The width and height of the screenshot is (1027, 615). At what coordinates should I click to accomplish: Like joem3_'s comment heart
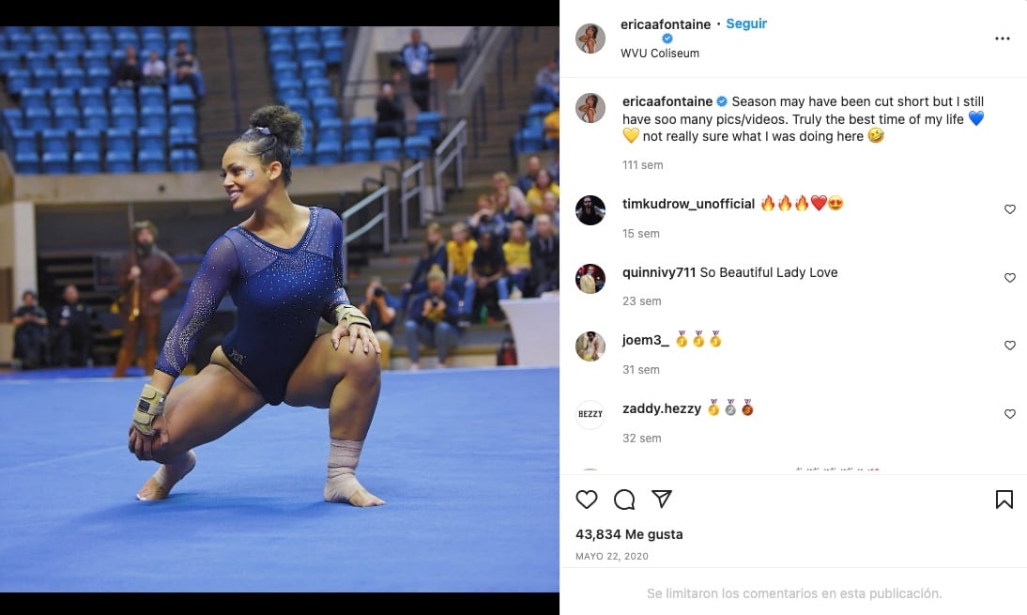point(1010,346)
